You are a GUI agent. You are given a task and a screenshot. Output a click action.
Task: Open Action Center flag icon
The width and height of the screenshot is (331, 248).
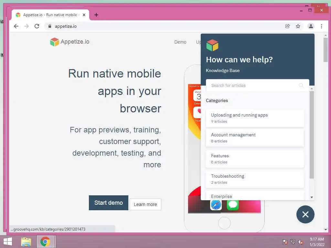pyautogui.click(x=285, y=242)
